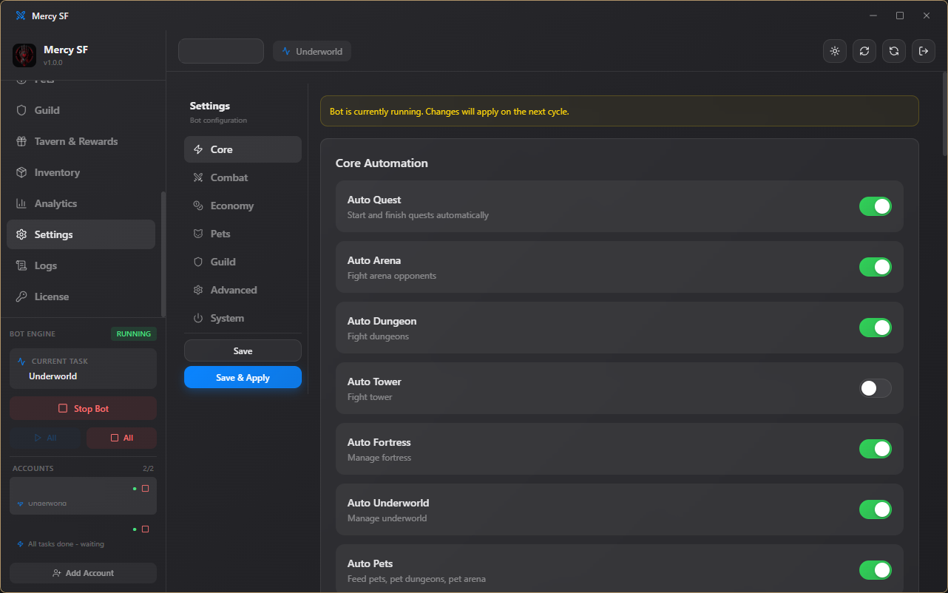Open Tavern & Rewards gift icon
Viewport: 948px width, 593px height.
point(21,141)
